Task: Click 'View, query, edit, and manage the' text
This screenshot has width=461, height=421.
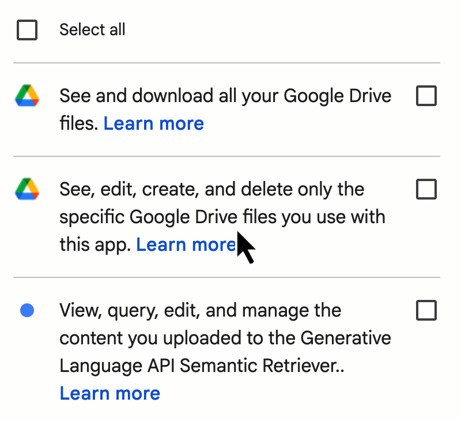Action: click(200, 311)
